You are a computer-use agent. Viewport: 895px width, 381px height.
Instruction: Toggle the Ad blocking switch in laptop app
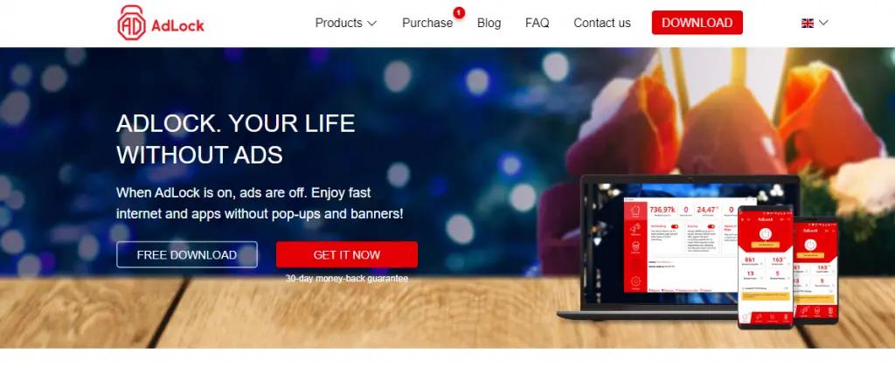click(675, 226)
